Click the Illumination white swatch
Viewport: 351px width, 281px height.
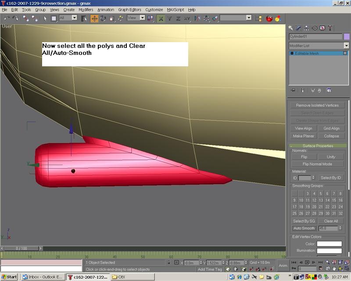(x=330, y=251)
